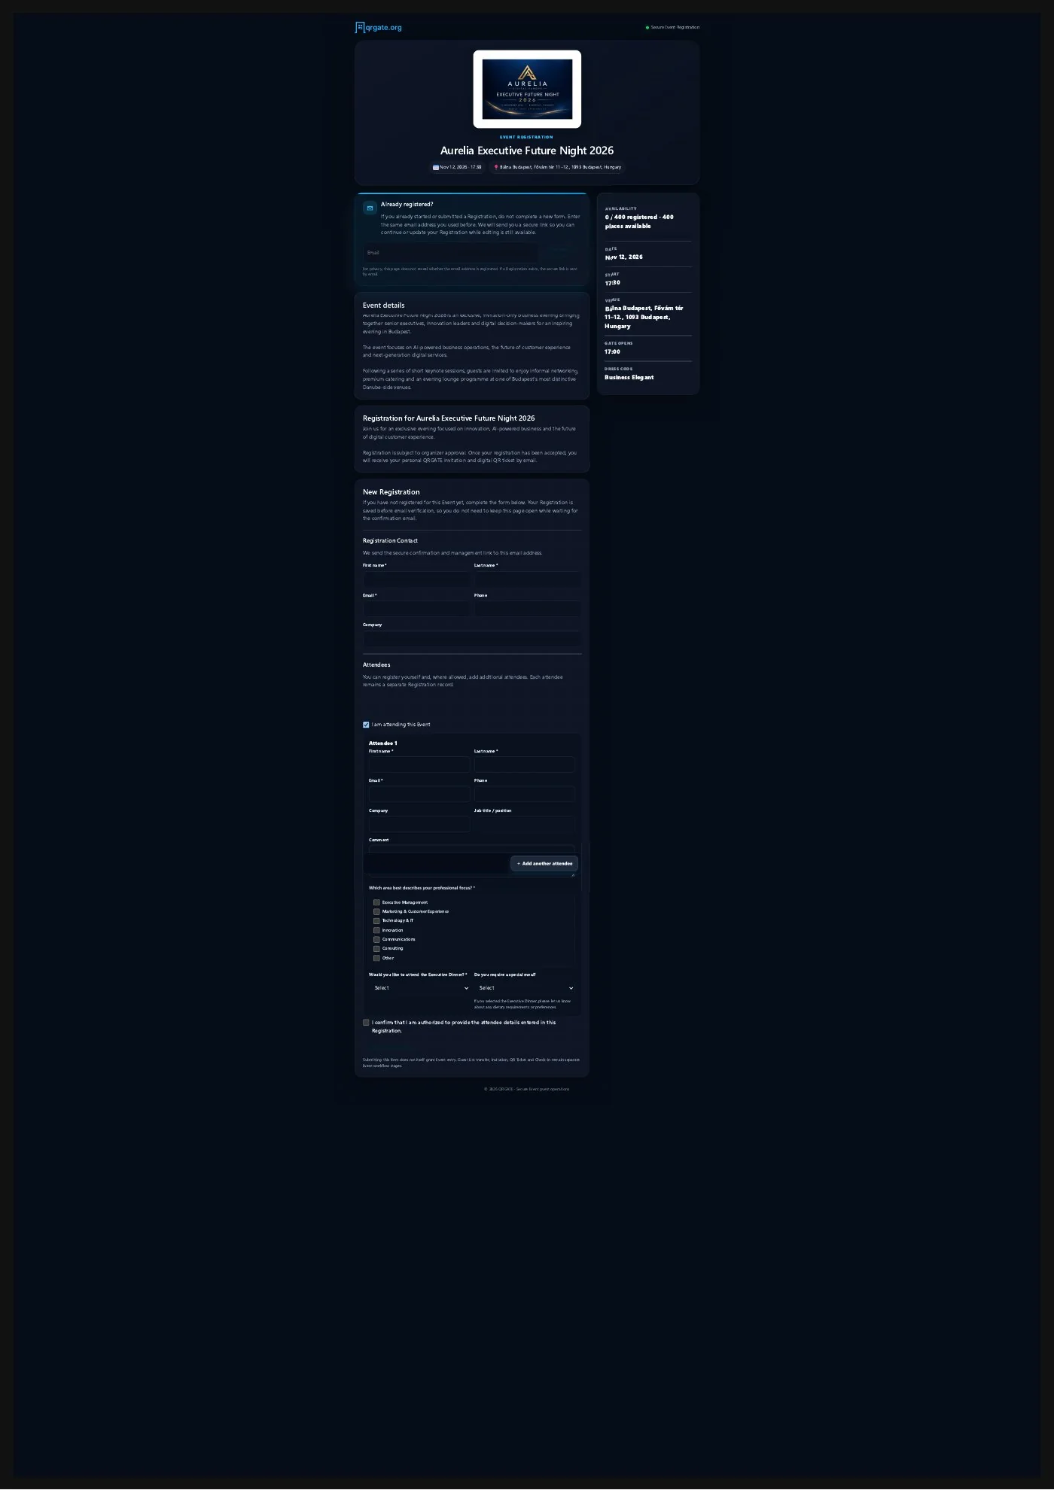Click the envelope icon beside Already registered
Viewport: 1054px width, 1490px height.
click(x=370, y=208)
